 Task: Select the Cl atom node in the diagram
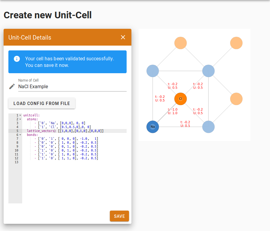[180, 99]
